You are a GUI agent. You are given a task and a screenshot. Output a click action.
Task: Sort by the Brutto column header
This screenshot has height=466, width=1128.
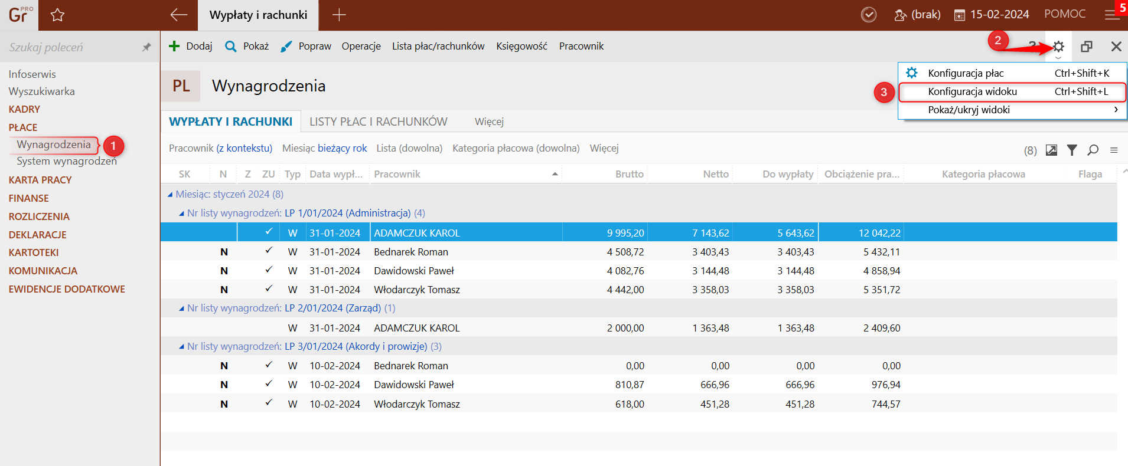tap(629, 174)
